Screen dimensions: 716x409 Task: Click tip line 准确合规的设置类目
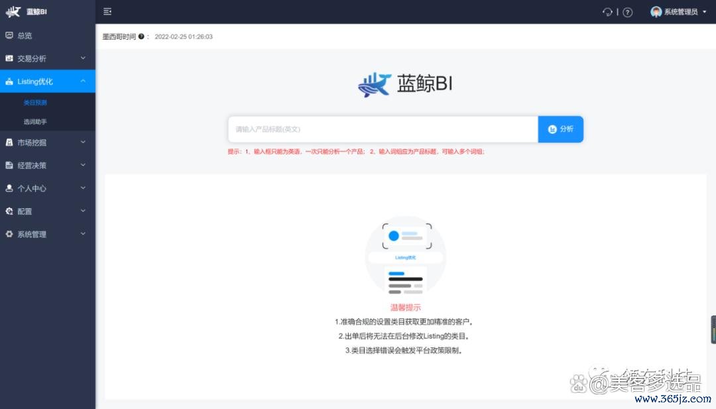[404, 321]
